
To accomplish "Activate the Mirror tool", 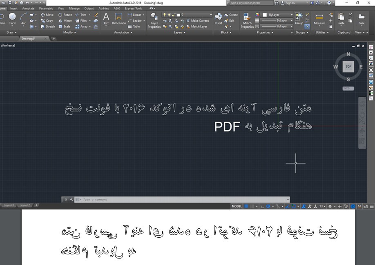I will pyautogui.click(x=65, y=21).
